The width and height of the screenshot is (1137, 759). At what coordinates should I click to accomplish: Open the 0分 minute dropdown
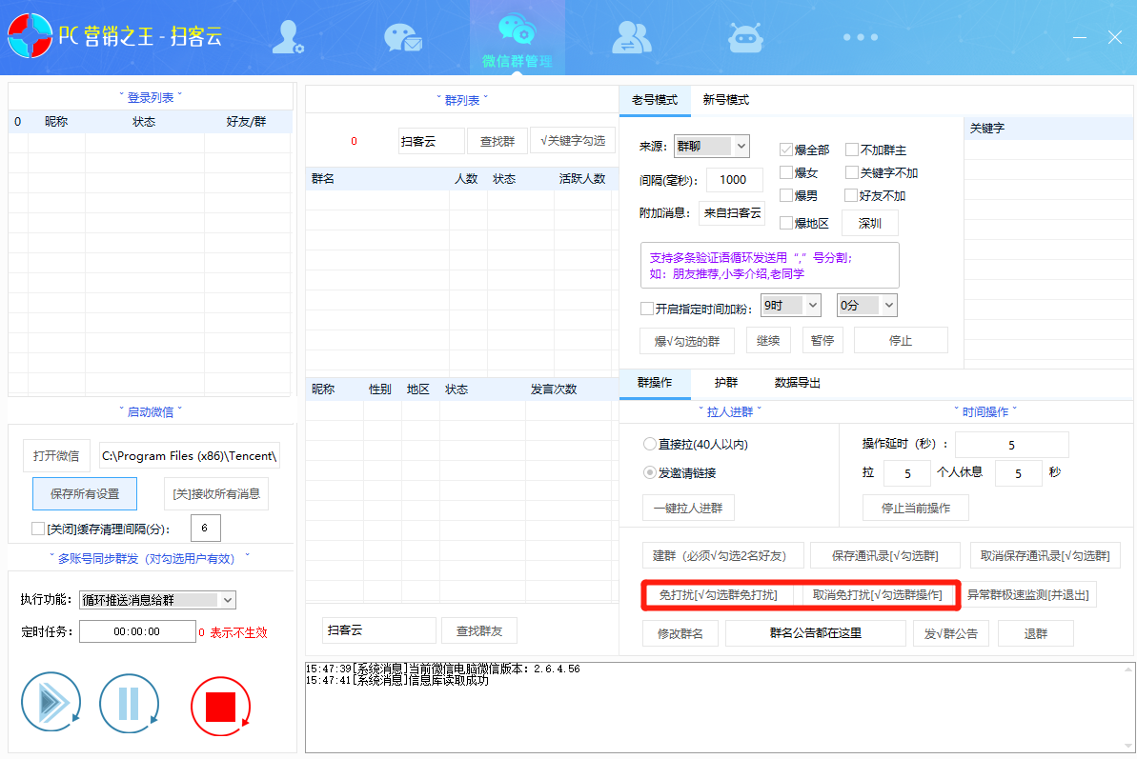point(866,306)
